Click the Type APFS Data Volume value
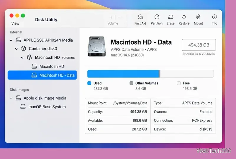 (x=197, y=103)
